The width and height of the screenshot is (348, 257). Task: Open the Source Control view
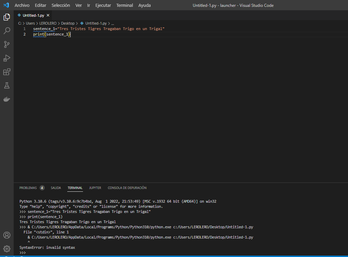[7, 44]
